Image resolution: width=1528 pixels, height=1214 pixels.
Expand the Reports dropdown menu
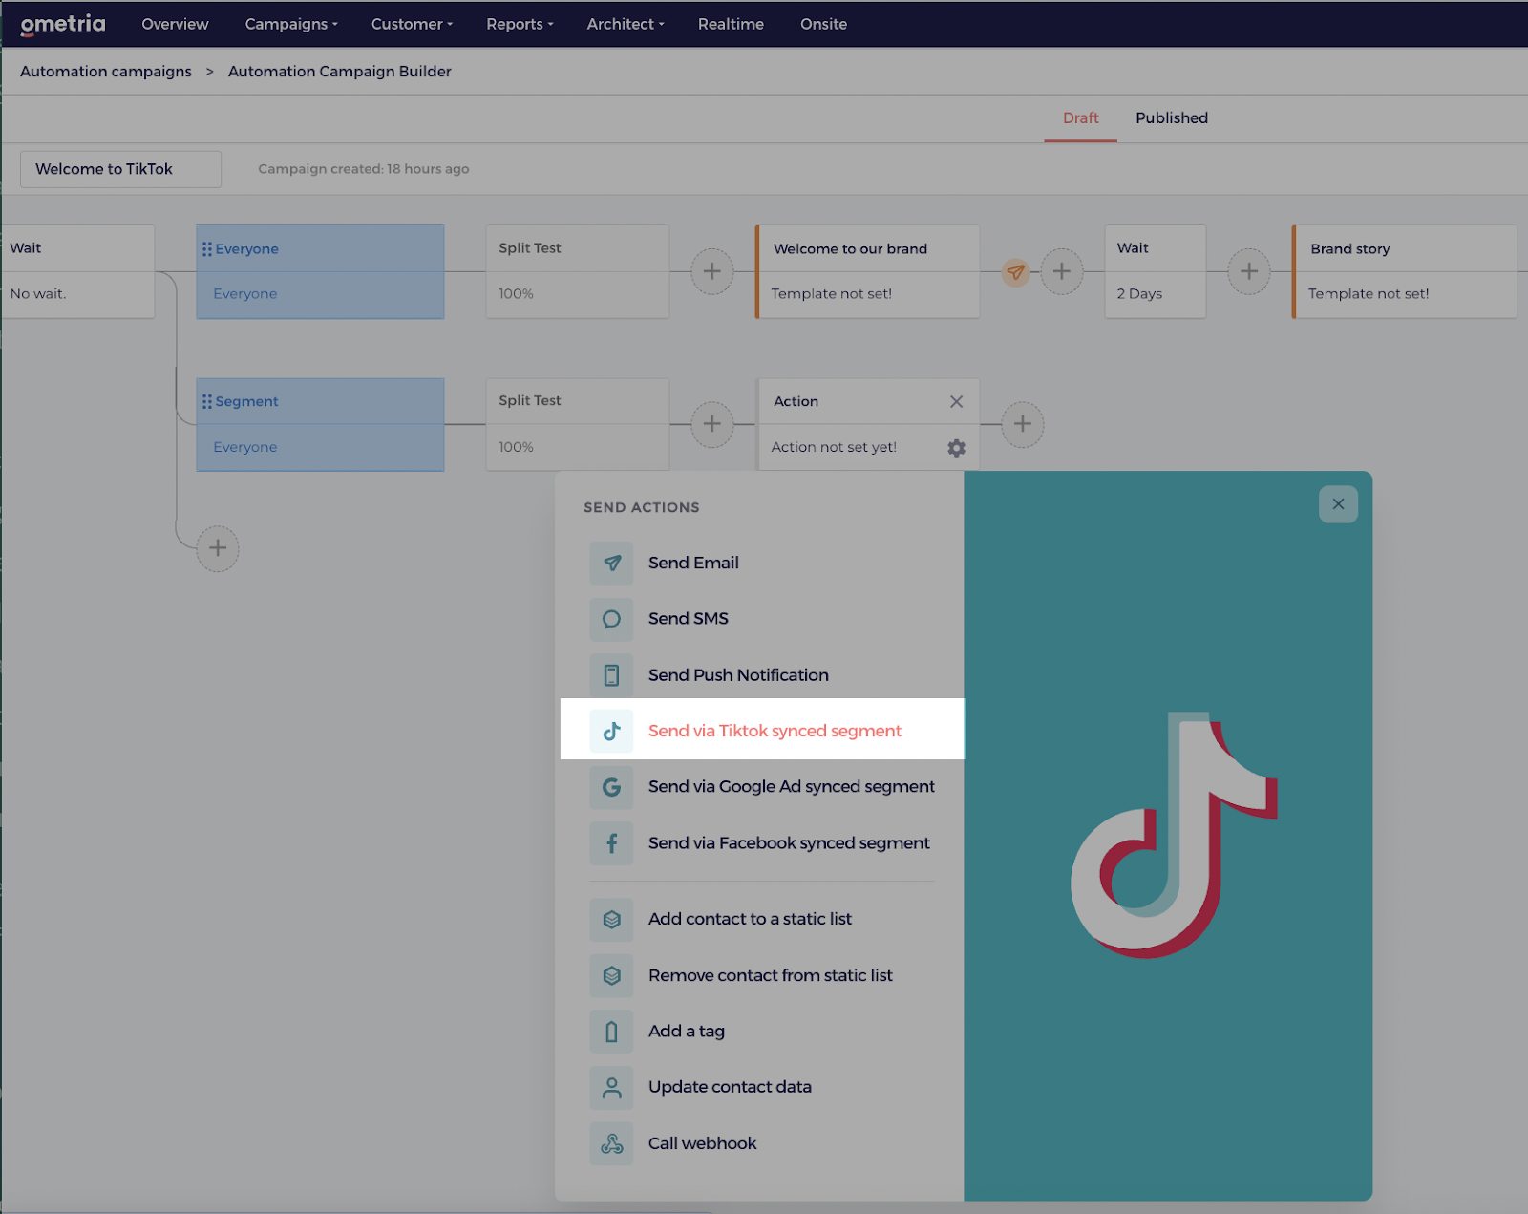520,24
